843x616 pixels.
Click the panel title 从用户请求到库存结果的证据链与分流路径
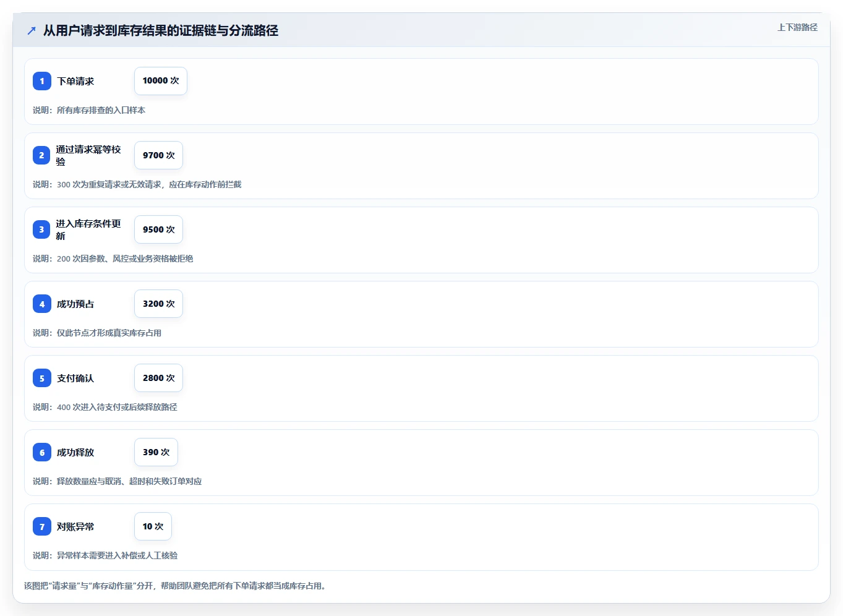pos(161,30)
